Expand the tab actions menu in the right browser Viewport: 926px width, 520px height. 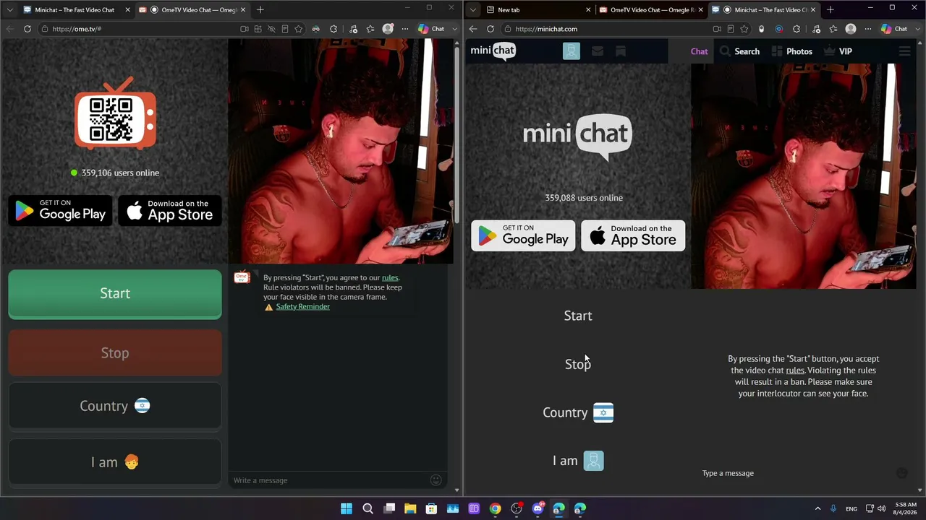[472, 9]
